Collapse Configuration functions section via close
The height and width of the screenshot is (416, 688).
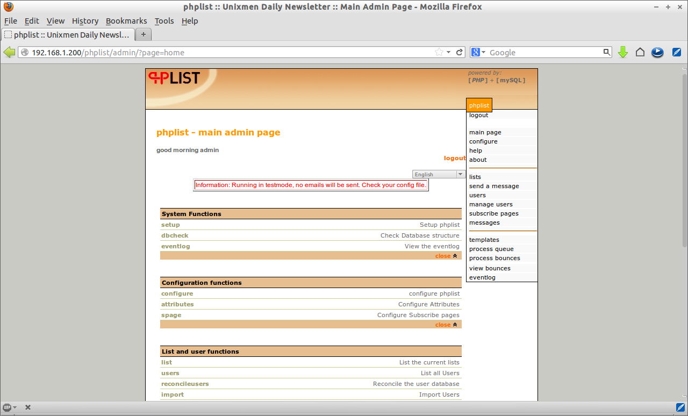pos(446,325)
